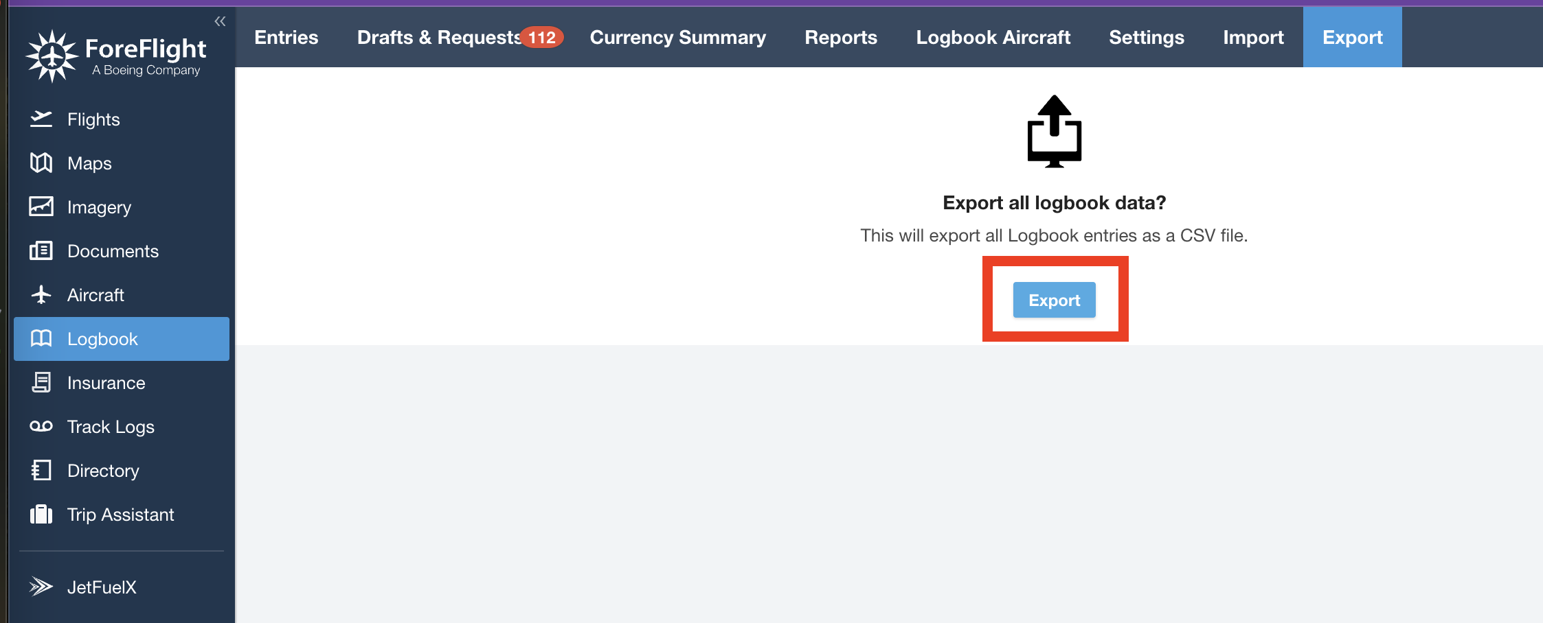The image size is (1543, 623).
Task: Open Logbook Settings tab
Action: [1146, 37]
